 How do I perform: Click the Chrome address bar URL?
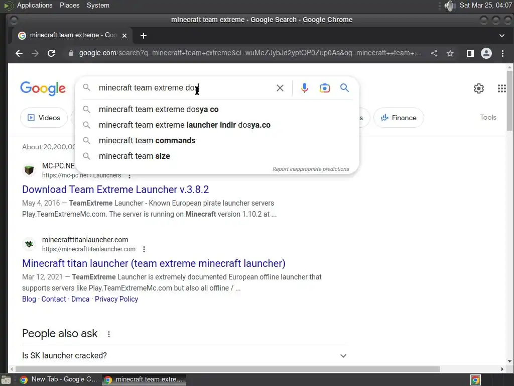[x=250, y=53]
